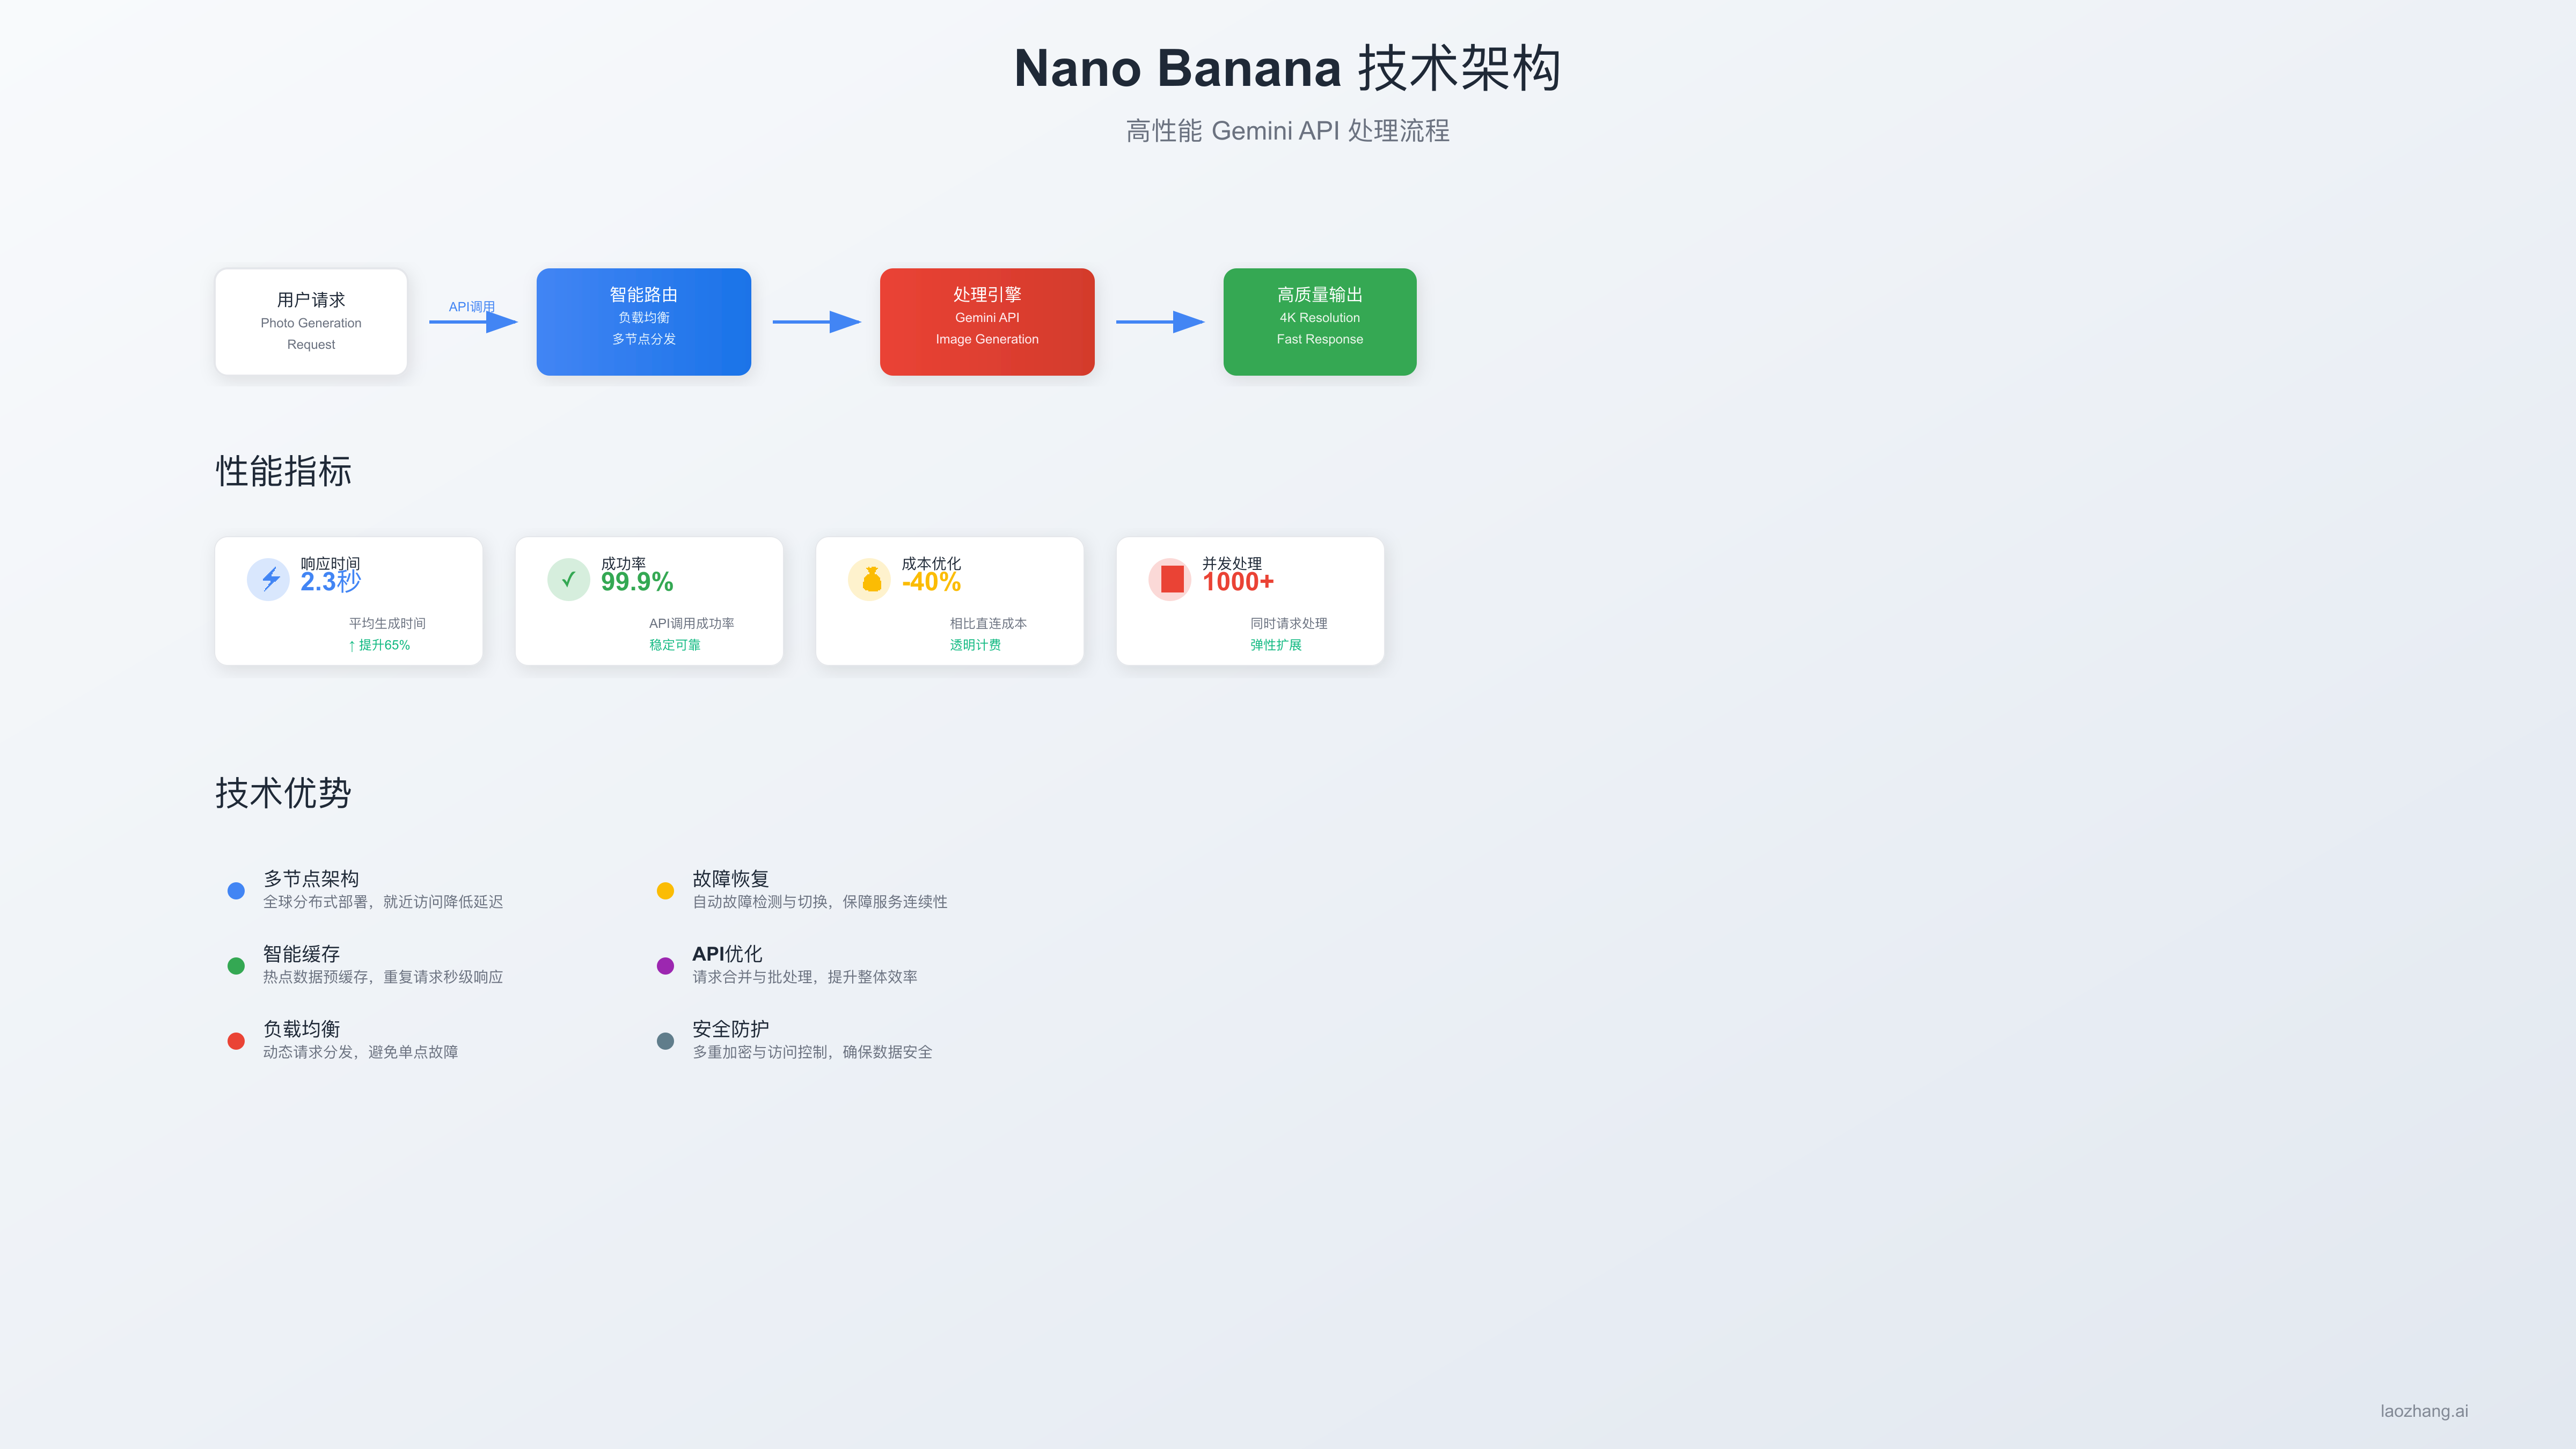The width and height of the screenshot is (2576, 1449).
Task: Click the blue dot beside 多节点架构
Action: click(x=236, y=890)
